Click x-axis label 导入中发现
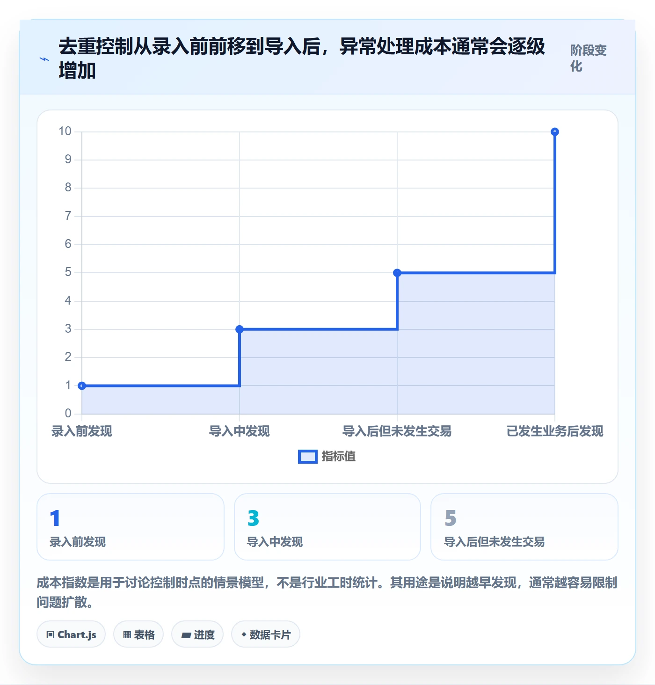This screenshot has width=655, height=685. coord(240,431)
